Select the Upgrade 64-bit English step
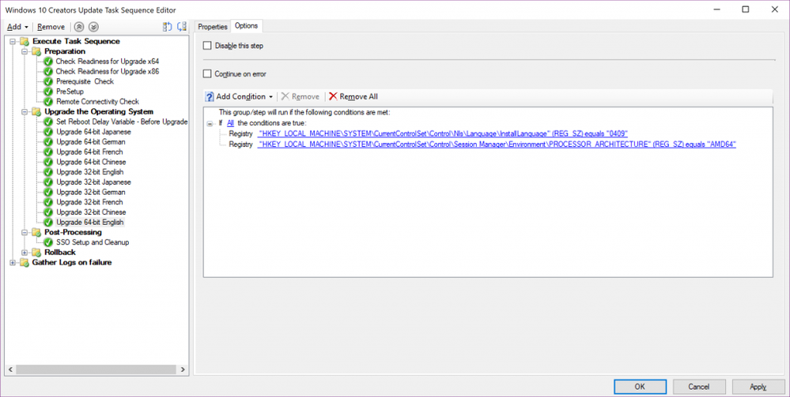 89,223
